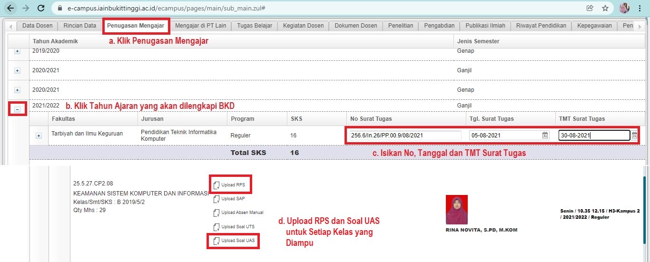Viewport: 650px width, 262px height.
Task: Click Upload SAP link
Action: pyautogui.click(x=233, y=199)
